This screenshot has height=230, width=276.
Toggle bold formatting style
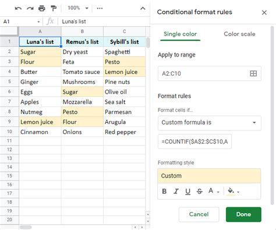tap(164, 192)
